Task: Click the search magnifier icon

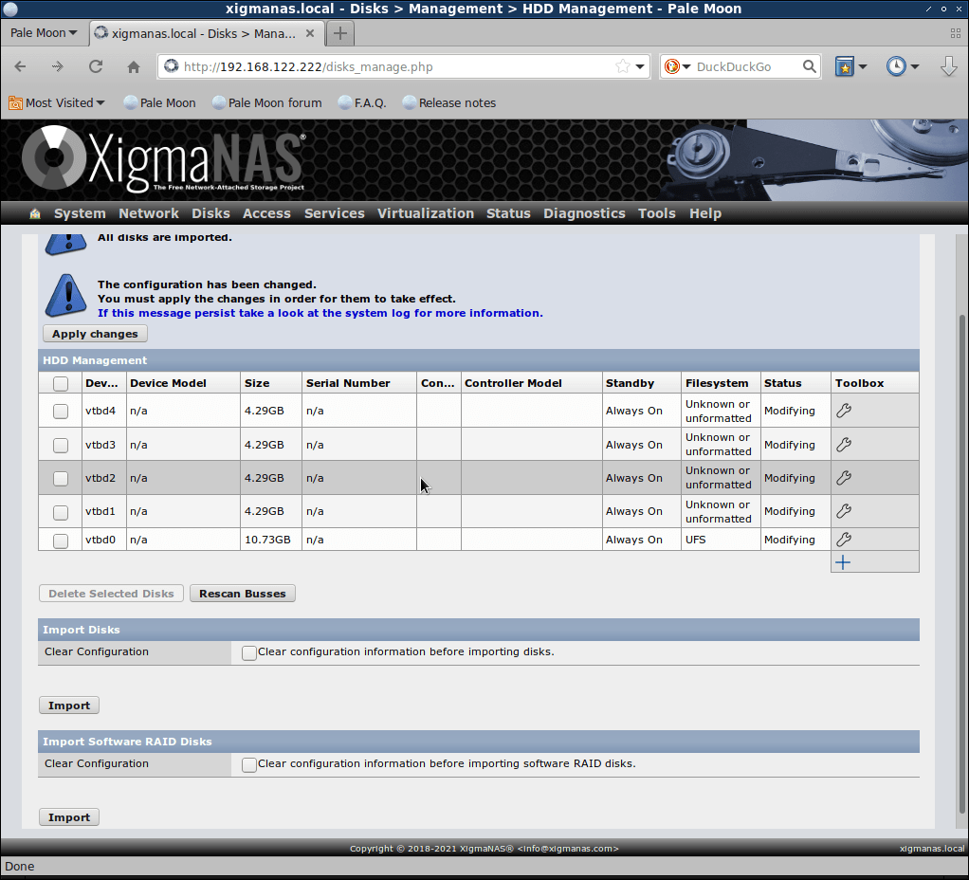Action: pyautogui.click(x=809, y=66)
